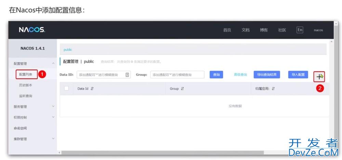The height and width of the screenshot is (160, 342).
Task: Toggle the select-all checkbox in table header
Action: (66, 89)
